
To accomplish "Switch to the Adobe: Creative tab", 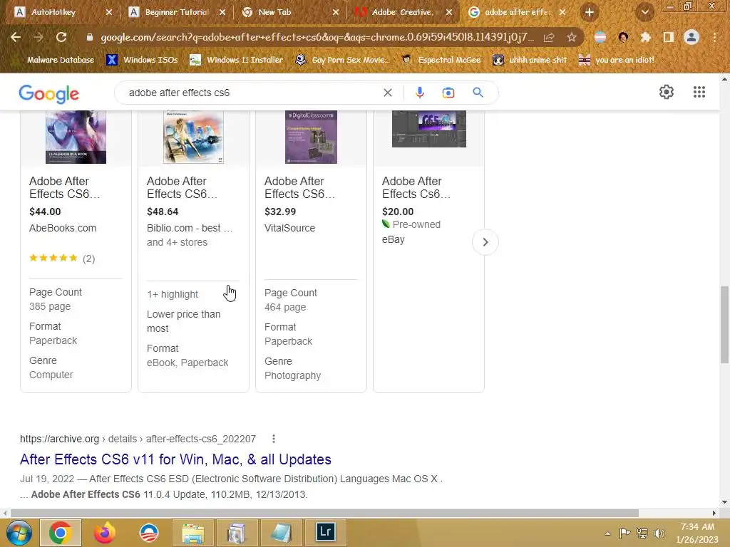I will tap(402, 12).
